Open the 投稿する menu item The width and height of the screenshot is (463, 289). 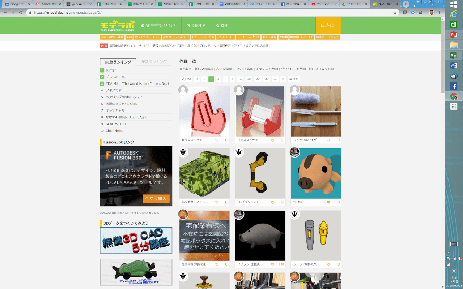196,26
